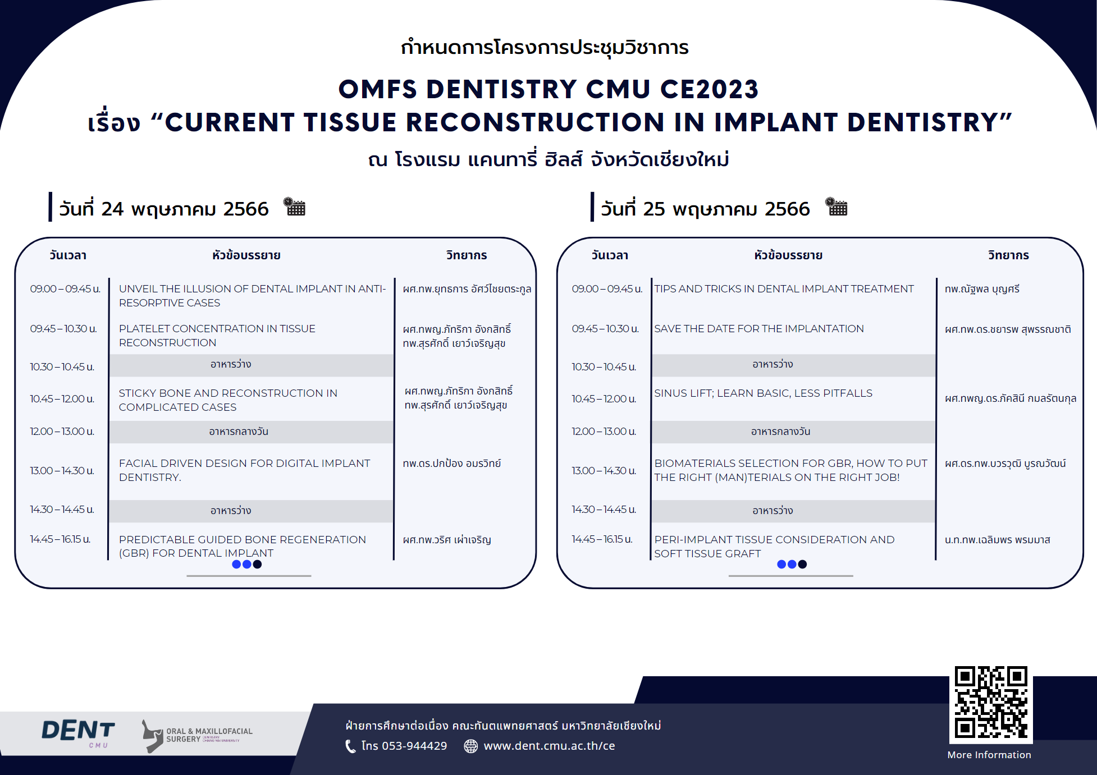The width and height of the screenshot is (1097, 775).
Task: Select the title OMFS DENTISTRY CMU CE2023
Action: click(548, 89)
